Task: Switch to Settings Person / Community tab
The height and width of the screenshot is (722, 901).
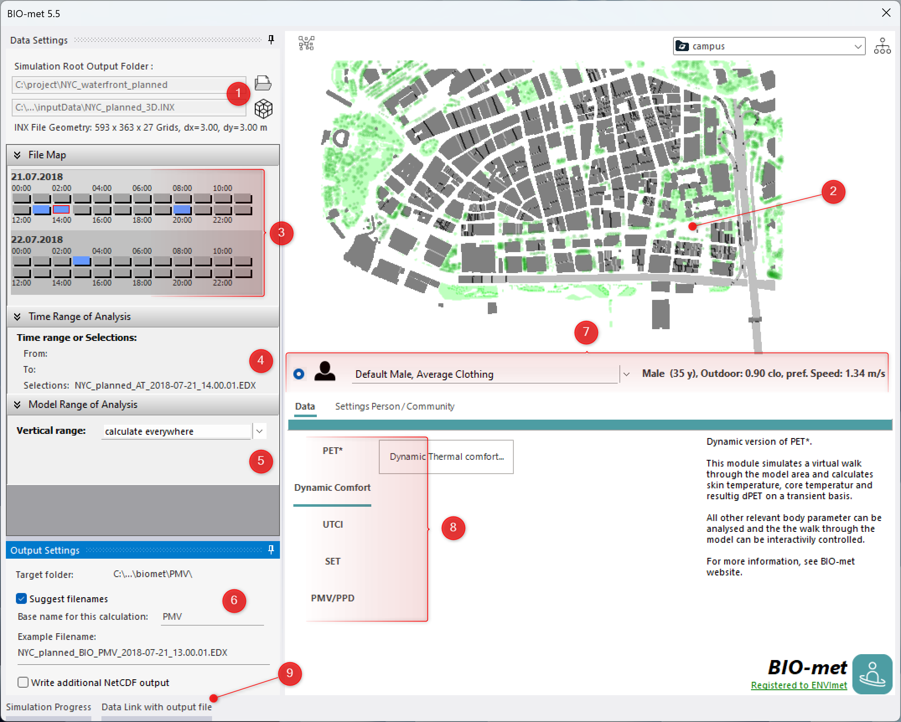Action: (394, 406)
